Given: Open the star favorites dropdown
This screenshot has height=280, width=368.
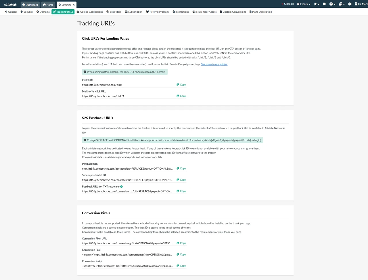Looking at the screenshot, I should coord(317,4).
